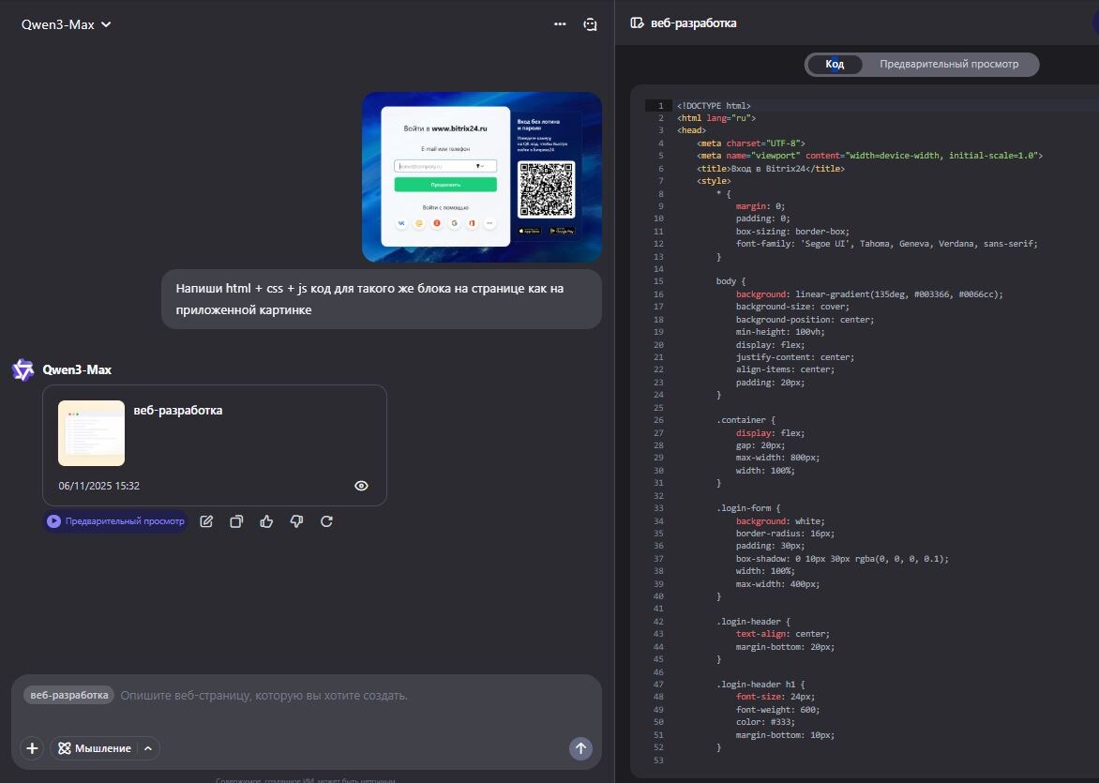Click the thumbs up icon
Viewport: 1099px width, 783px height.
point(266,521)
